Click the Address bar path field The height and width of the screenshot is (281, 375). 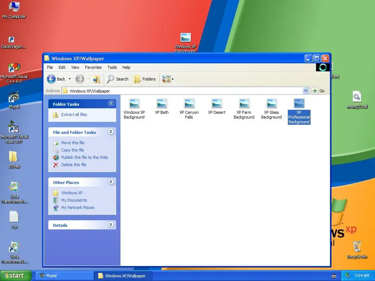[x=182, y=91]
